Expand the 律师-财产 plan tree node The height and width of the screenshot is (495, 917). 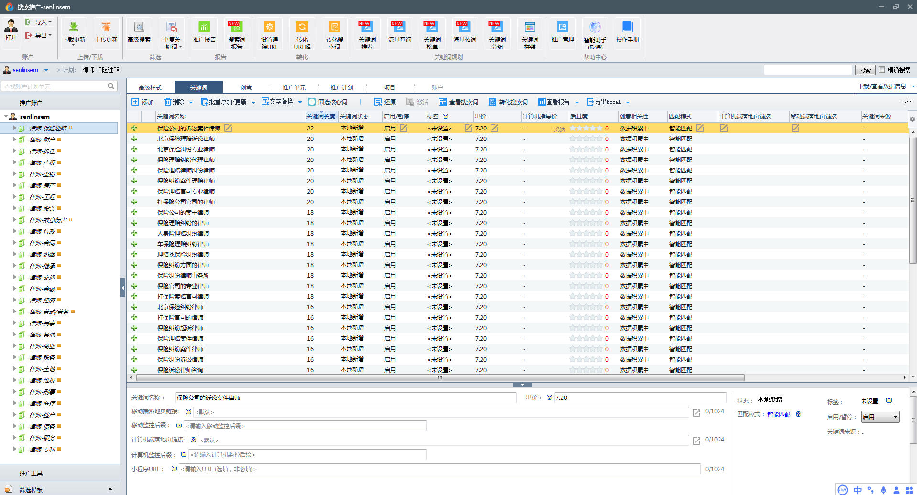pyautogui.click(x=14, y=140)
